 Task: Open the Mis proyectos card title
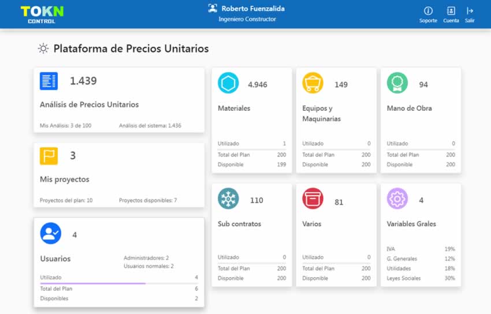pos(64,180)
